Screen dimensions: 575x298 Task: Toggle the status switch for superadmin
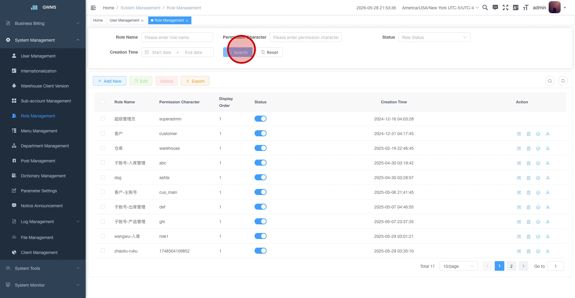[x=261, y=119]
